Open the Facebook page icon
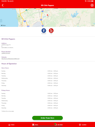 pyautogui.click(x=44, y=31)
